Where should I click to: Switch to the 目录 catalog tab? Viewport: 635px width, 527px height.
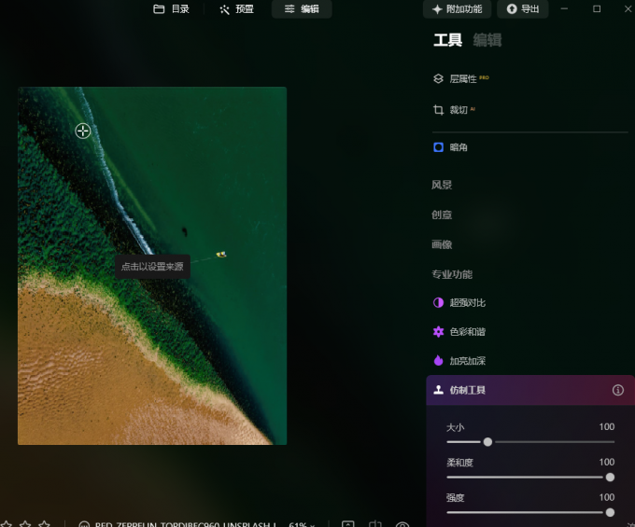172,9
